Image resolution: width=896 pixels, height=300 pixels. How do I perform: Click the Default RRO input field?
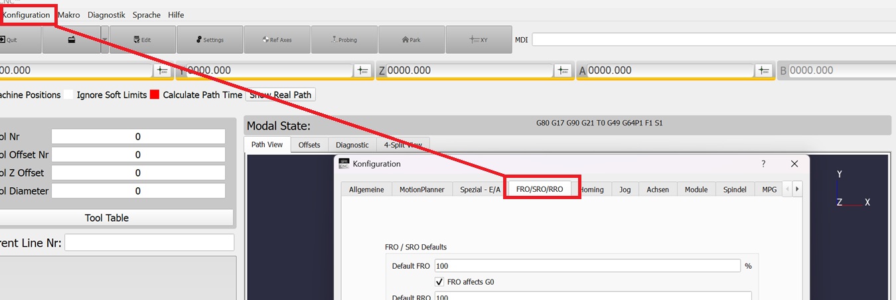click(593, 296)
